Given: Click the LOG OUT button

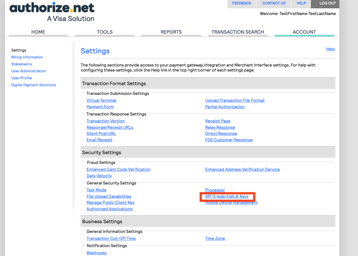Looking at the screenshot, I should pyautogui.click(x=327, y=3).
